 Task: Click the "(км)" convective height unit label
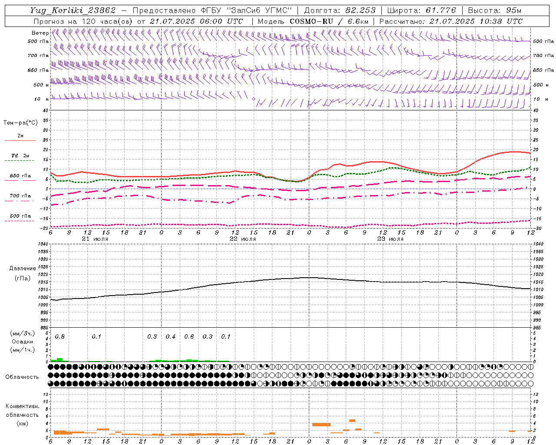pyautogui.click(x=23, y=423)
